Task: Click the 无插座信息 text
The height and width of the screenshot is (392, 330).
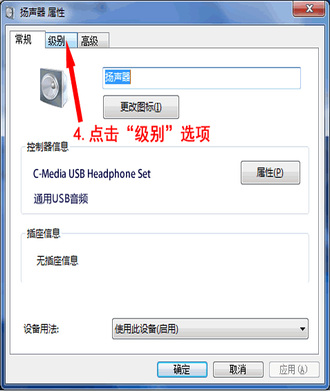Action: click(57, 260)
